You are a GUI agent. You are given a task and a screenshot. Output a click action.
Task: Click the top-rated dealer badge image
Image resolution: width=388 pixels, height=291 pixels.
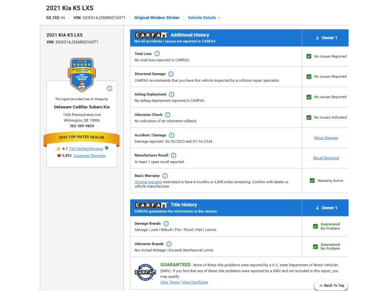(x=82, y=75)
